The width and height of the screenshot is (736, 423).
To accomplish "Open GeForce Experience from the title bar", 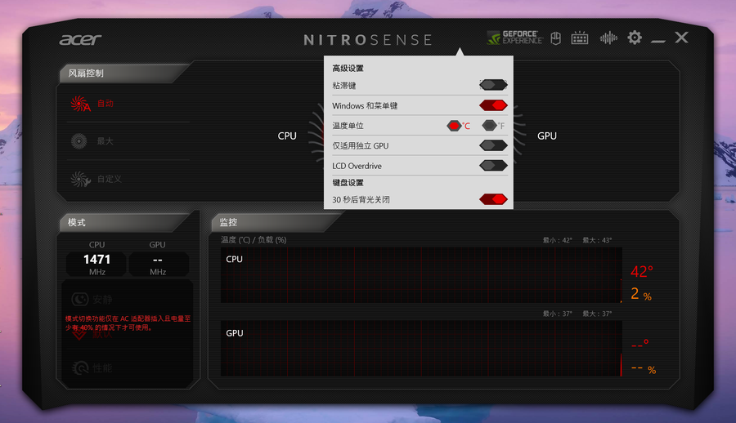I will tap(514, 38).
